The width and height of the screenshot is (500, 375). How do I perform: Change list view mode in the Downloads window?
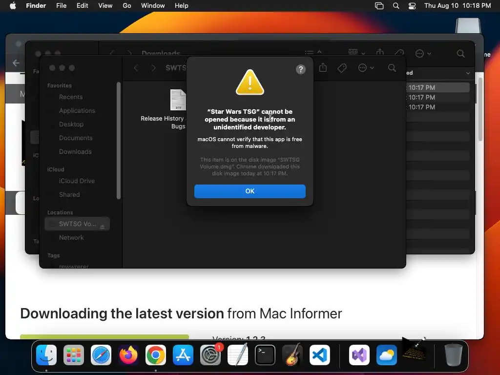click(x=313, y=53)
